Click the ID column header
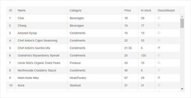191x98 pixels. click(11, 10)
